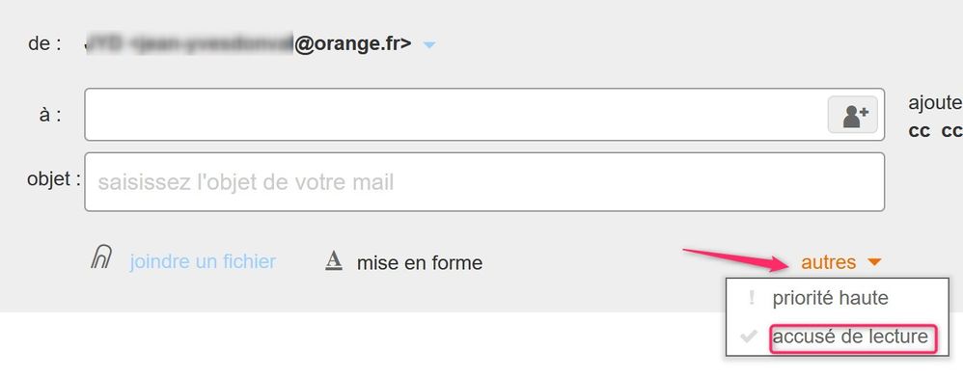Open the mise en forme options
This screenshot has height=378, width=963.
click(x=420, y=262)
